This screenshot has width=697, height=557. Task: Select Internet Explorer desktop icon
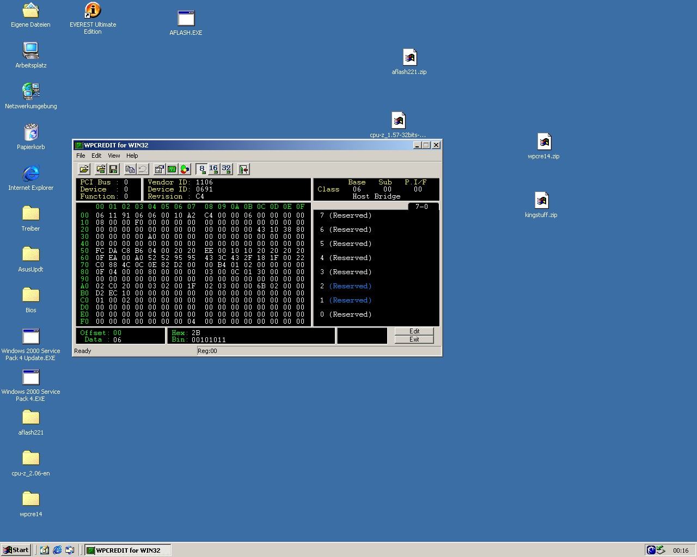point(31,178)
